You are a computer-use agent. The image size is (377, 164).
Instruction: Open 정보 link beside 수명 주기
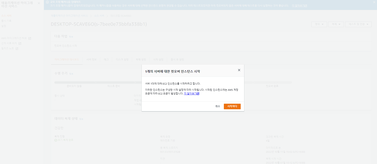71,74
